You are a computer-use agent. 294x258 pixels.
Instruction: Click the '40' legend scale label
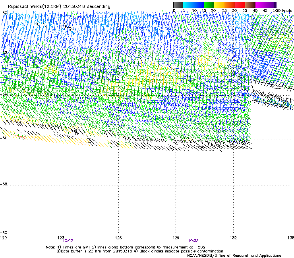point(255,11)
